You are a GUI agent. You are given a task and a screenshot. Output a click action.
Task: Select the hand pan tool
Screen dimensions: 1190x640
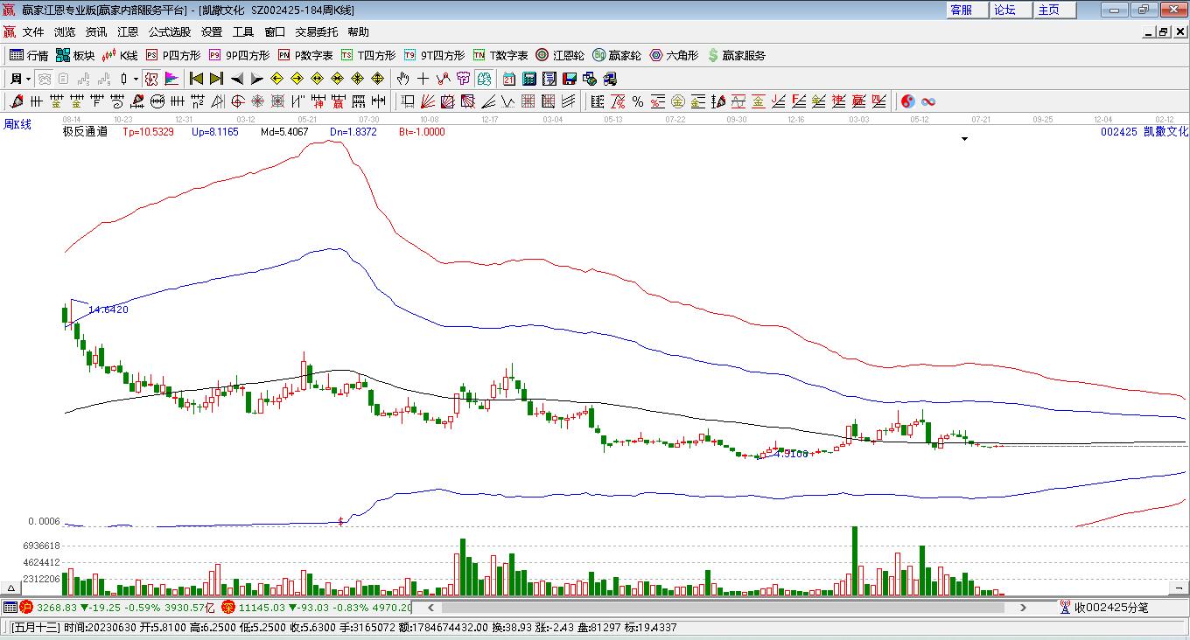(x=403, y=79)
